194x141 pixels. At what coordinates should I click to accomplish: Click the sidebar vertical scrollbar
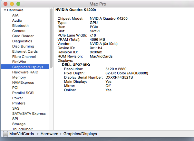tap(51, 38)
